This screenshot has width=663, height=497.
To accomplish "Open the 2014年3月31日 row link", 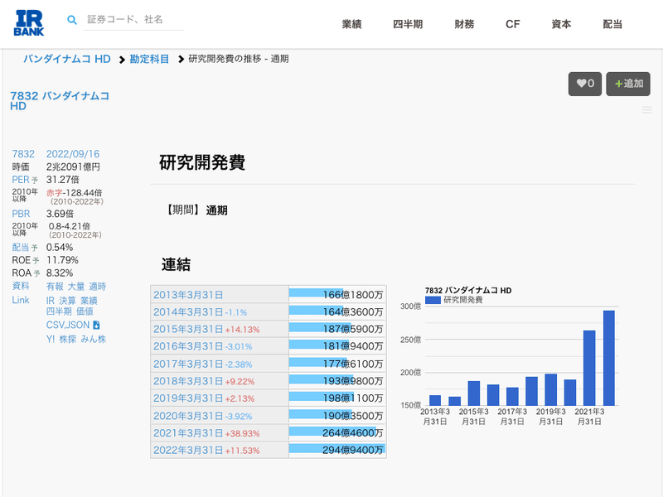I will pos(188,312).
